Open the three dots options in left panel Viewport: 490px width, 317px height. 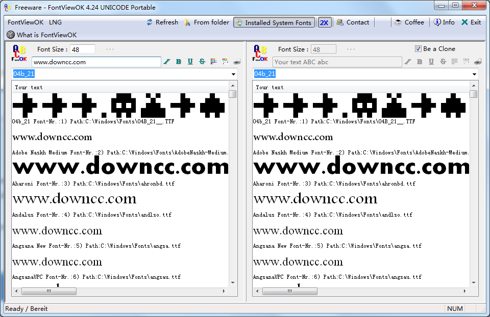[x=110, y=49]
